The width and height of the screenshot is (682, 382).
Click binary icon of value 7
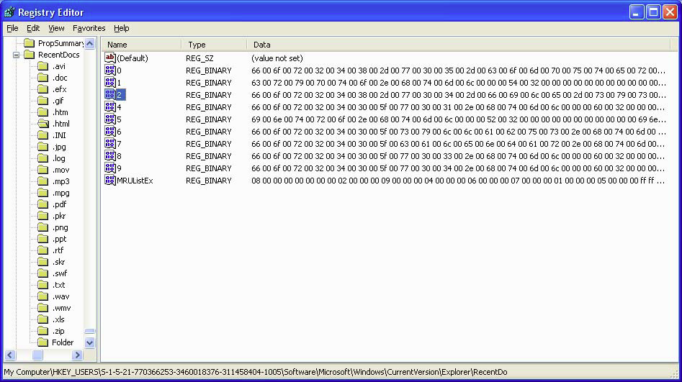pyautogui.click(x=110, y=143)
